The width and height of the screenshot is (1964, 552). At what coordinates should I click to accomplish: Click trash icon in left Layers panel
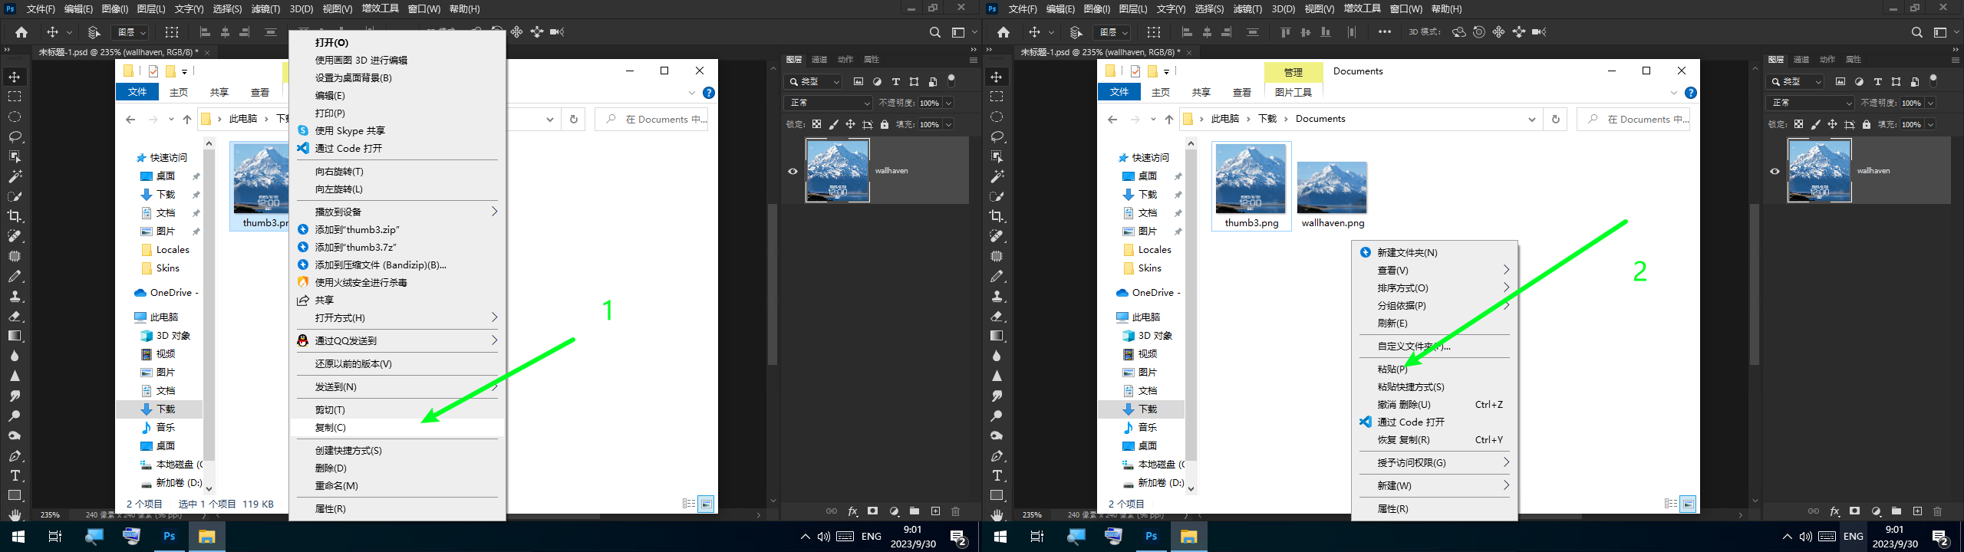[x=955, y=511]
